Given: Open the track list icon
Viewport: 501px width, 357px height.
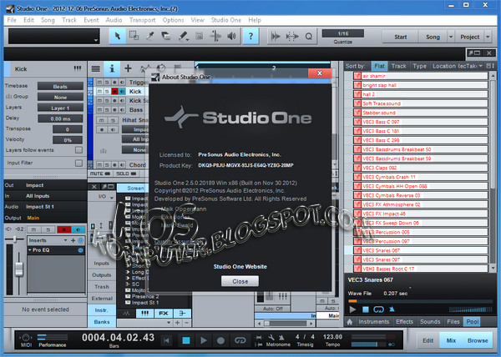Looking at the screenshot, I should [x=95, y=68].
